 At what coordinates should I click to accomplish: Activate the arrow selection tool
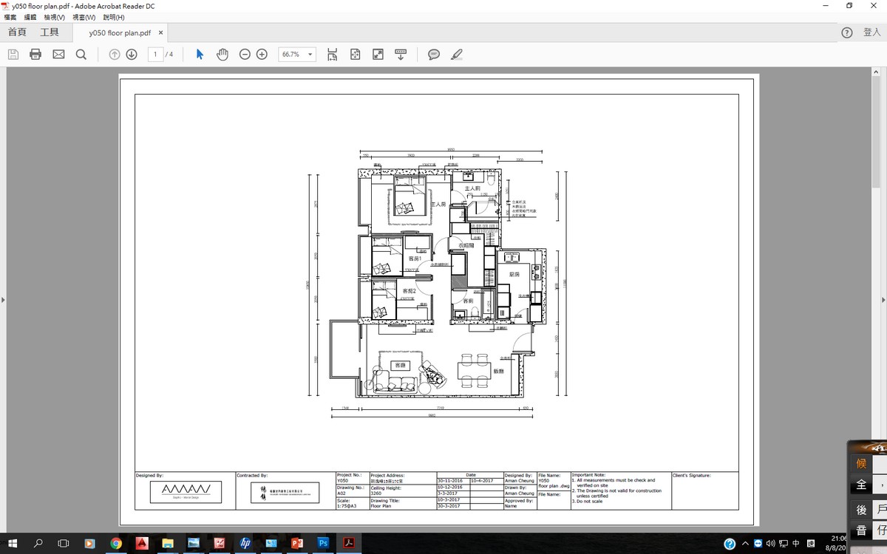pyautogui.click(x=200, y=54)
